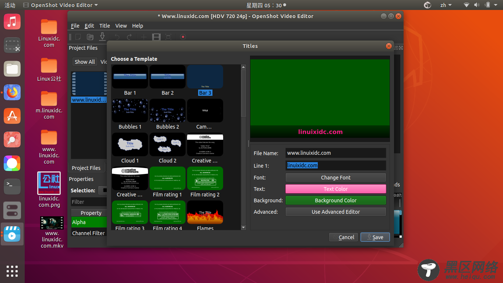Click the volume icon in top bar
503x283 pixels.
(x=477, y=5)
